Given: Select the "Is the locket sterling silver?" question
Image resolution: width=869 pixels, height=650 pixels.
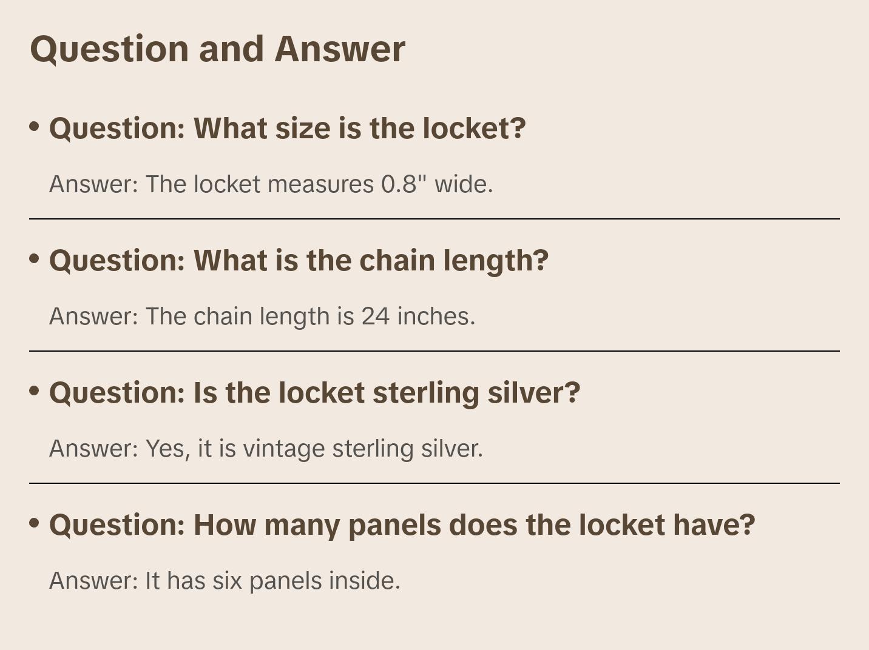Looking at the screenshot, I should (314, 393).
